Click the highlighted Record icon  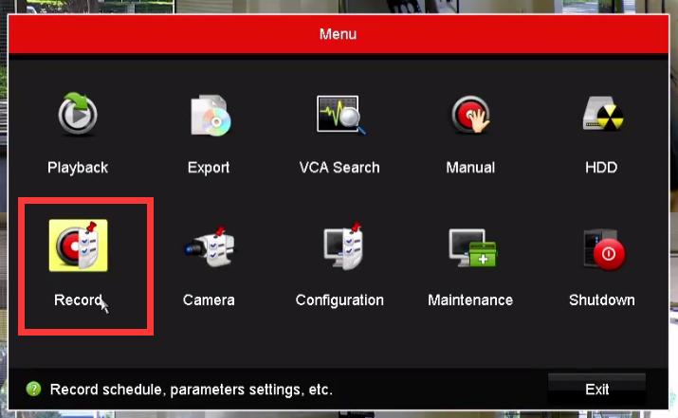coord(79,247)
